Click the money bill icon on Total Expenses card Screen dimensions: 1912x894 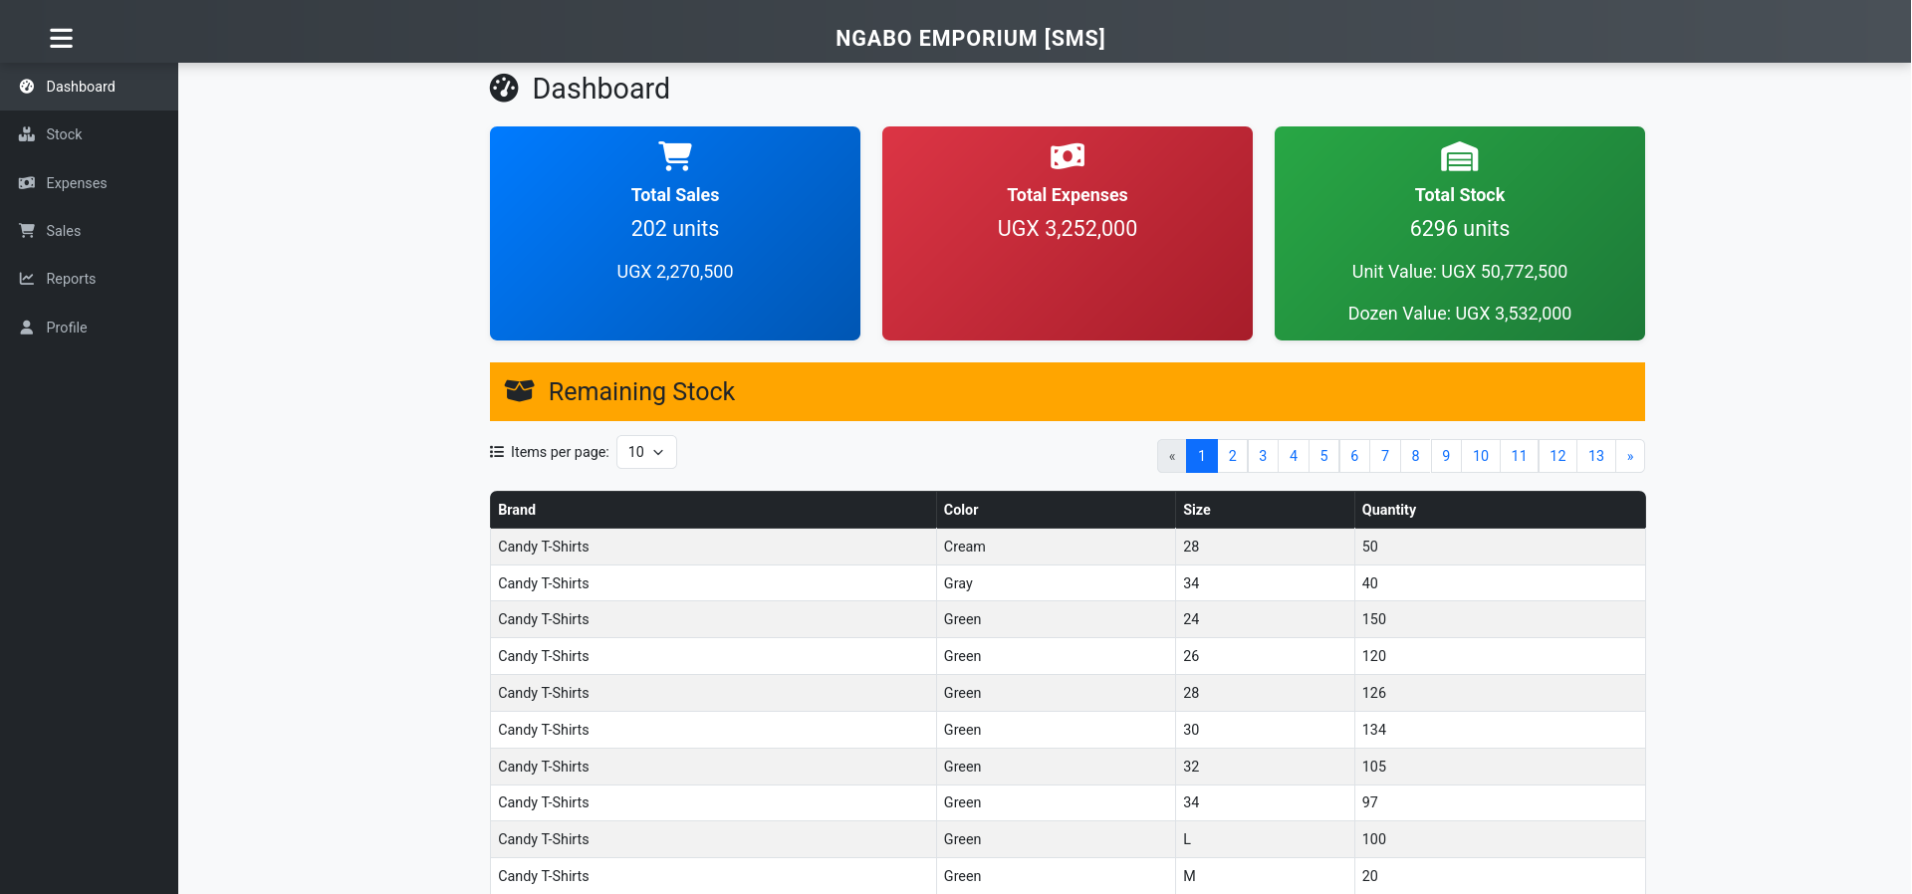(1068, 156)
